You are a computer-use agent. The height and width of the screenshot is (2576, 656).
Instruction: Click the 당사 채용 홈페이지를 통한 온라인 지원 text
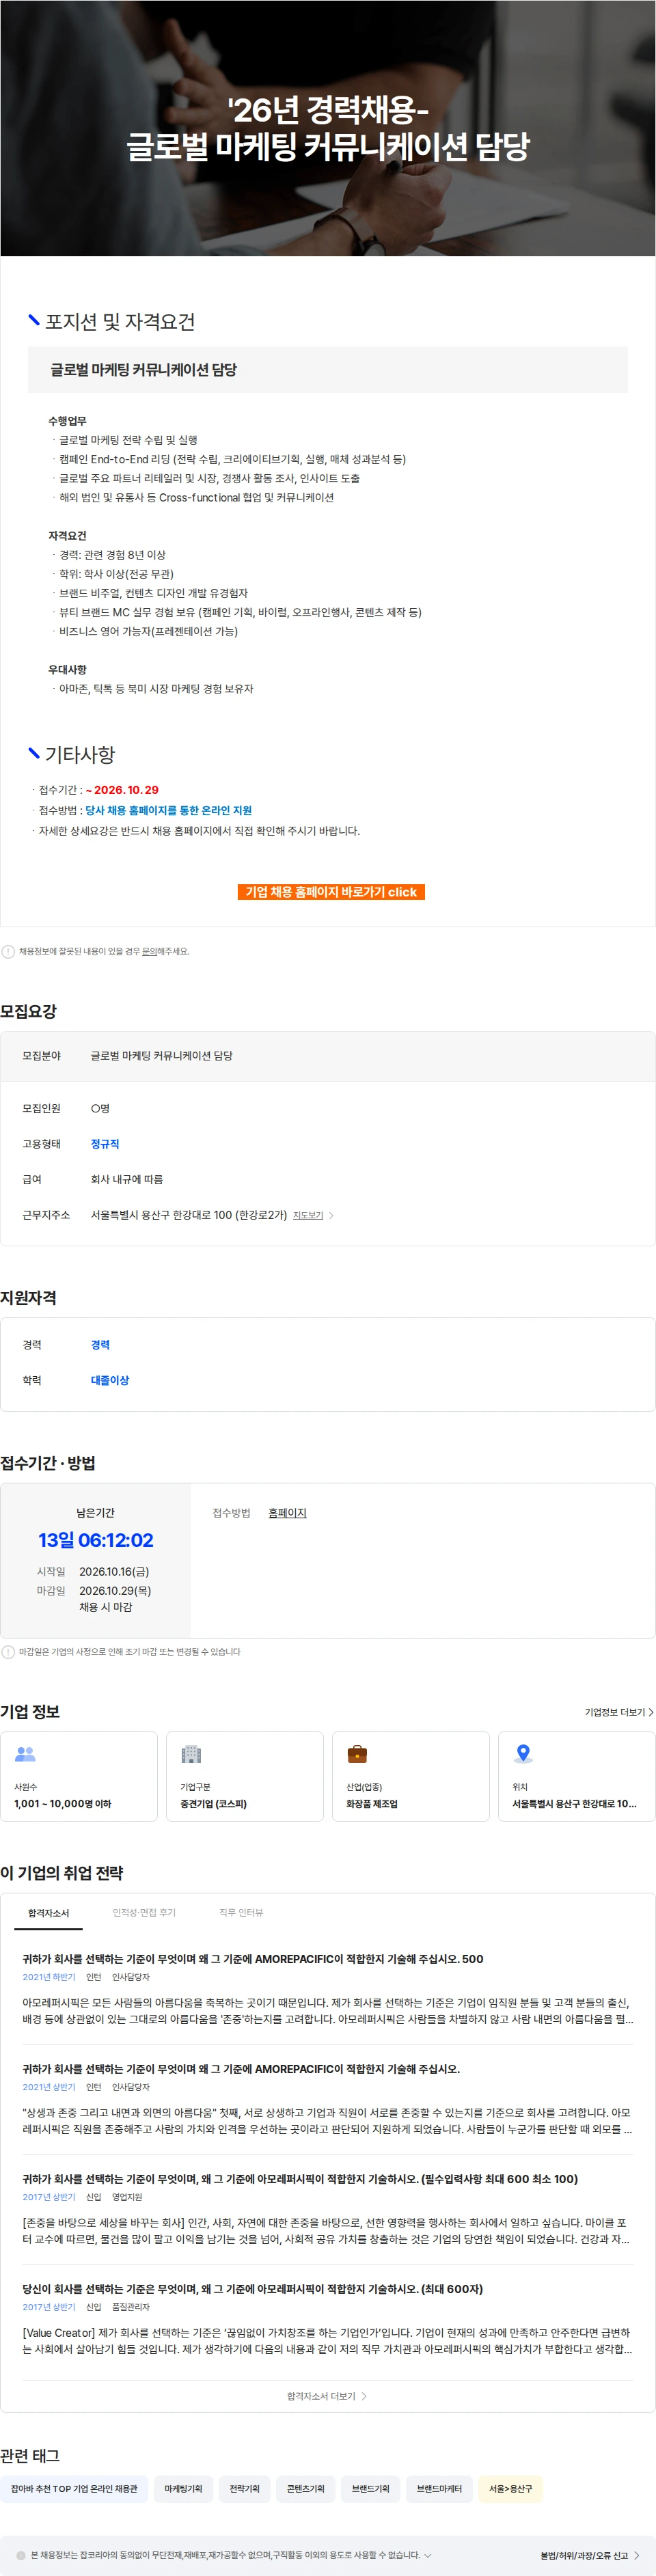pos(168,810)
